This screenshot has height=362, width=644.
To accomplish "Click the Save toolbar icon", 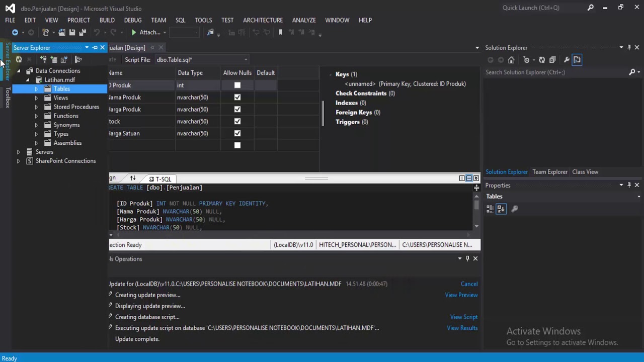I will click(72, 32).
